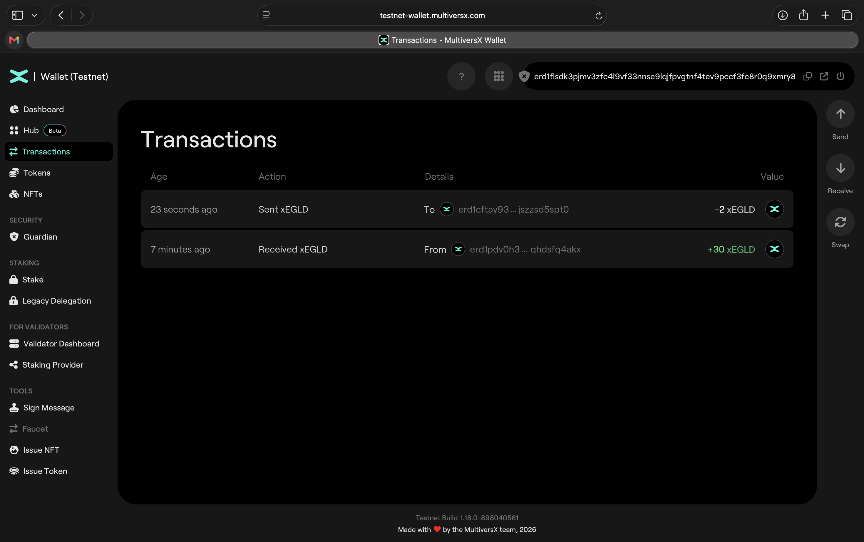Reload the page in Safari
This screenshot has height=542, width=864.
pyautogui.click(x=599, y=15)
